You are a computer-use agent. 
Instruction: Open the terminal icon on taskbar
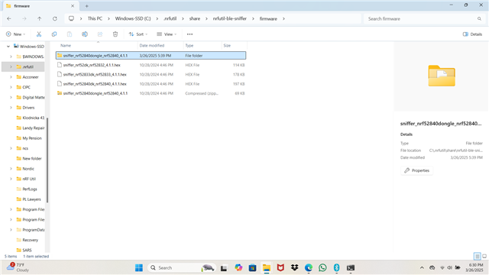(x=351, y=267)
